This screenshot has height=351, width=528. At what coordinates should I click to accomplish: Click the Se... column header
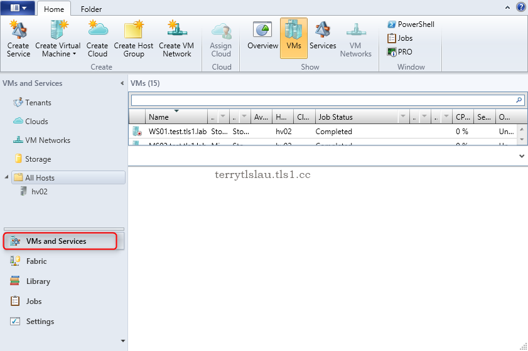pyautogui.click(x=484, y=117)
